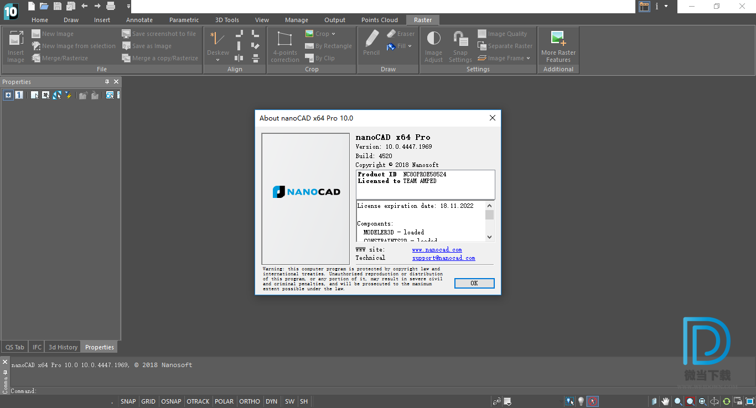The image size is (756, 408).
Task: Open the dropdown arrow next to the info icon
Action: 666,6
